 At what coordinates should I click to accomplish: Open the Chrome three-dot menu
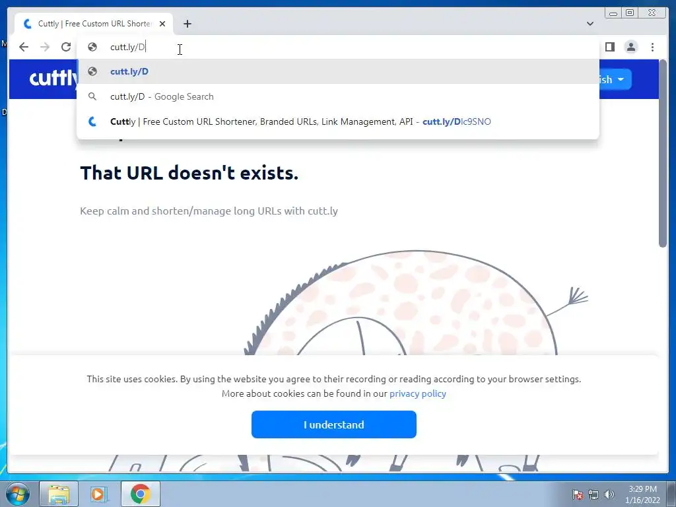tap(652, 47)
